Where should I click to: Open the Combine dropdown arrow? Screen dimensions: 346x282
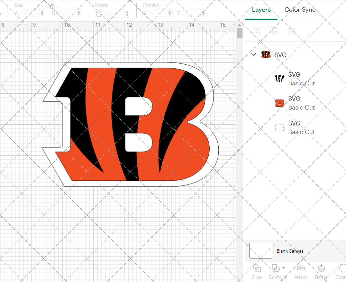284,268
